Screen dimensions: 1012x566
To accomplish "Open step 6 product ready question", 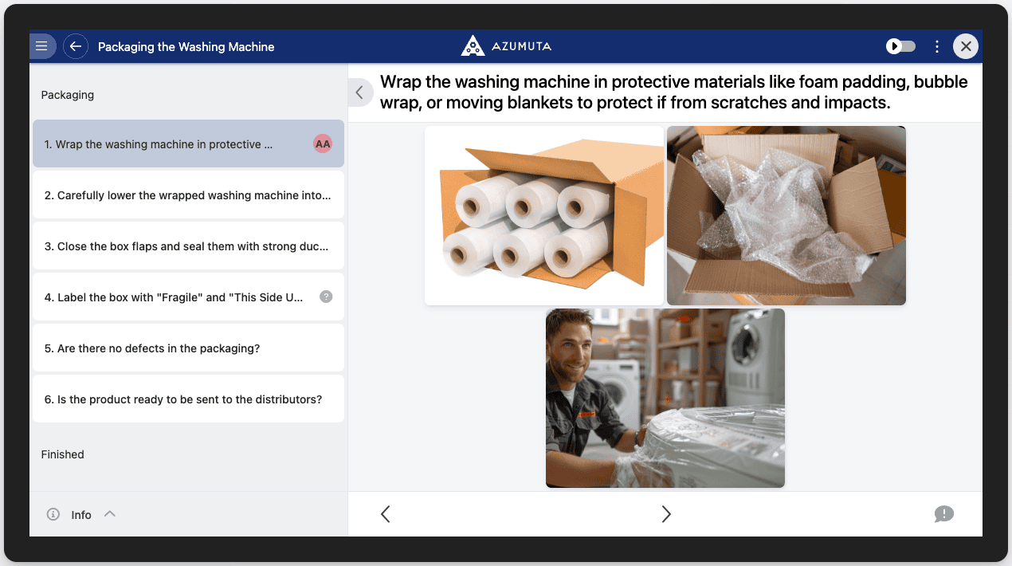I will pyautogui.click(x=188, y=399).
